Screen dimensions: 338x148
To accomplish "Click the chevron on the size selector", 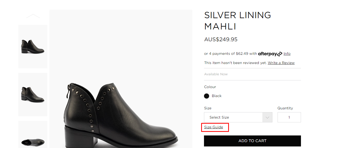I will pyautogui.click(x=267, y=117).
